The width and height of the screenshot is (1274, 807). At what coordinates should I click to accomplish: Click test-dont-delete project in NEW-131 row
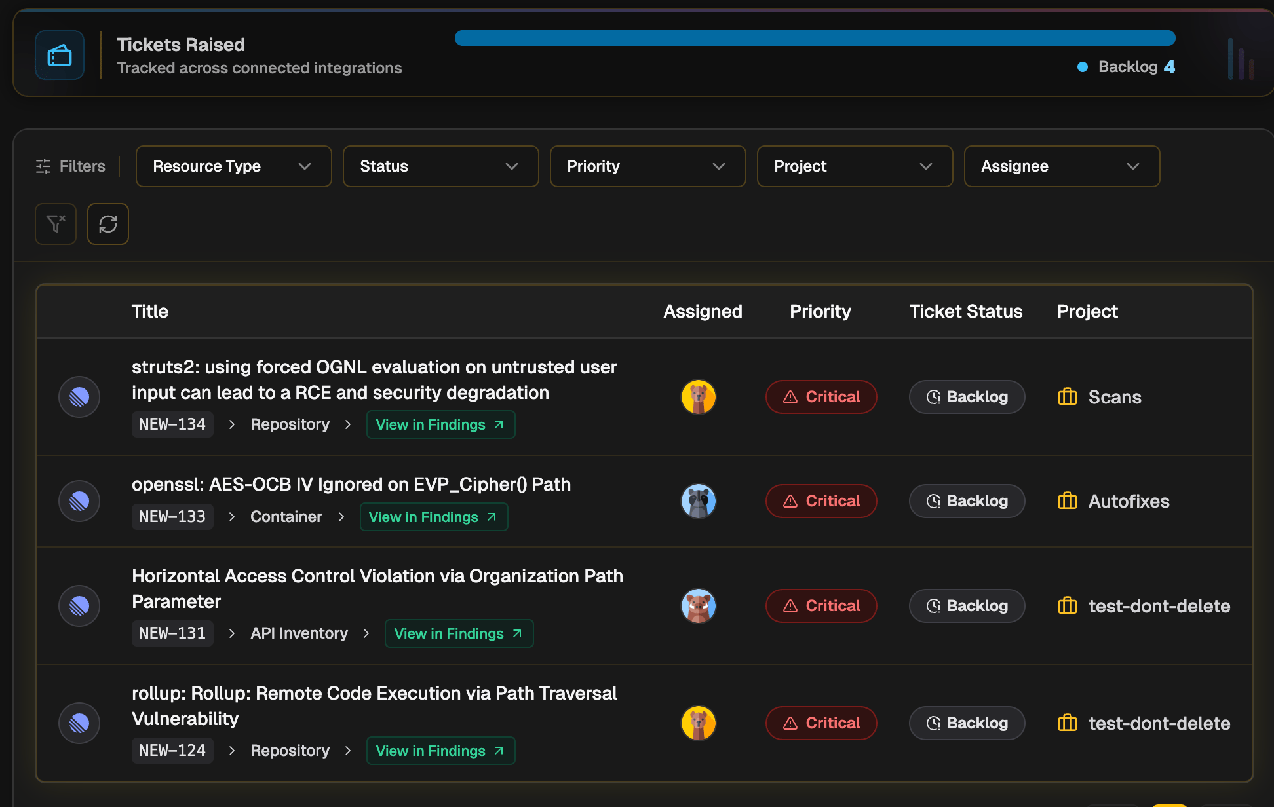click(x=1159, y=606)
